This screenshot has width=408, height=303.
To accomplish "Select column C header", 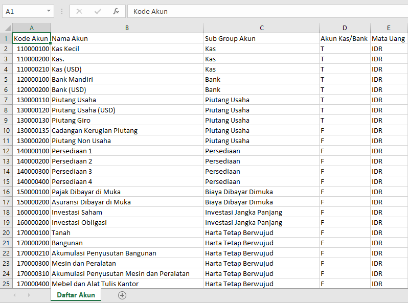I will (261, 28).
